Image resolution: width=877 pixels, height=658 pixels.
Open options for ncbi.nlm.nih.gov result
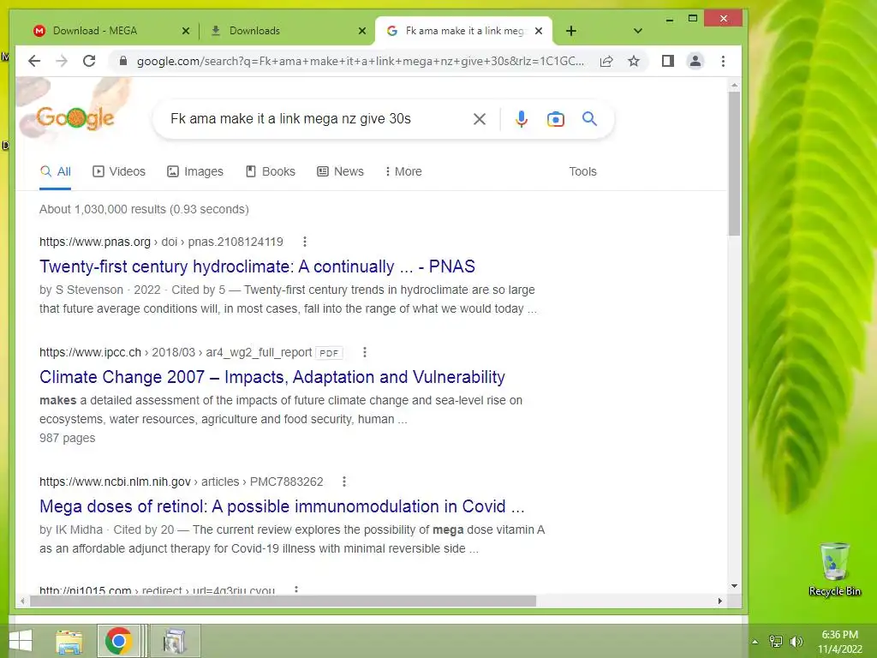pos(344,482)
